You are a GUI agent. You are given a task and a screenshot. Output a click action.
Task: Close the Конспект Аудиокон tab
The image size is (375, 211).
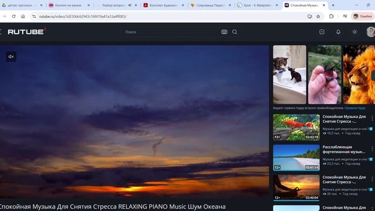[x=183, y=5]
